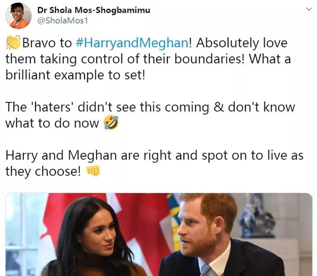Click the blue porcelain vase in photo

point(257,217)
